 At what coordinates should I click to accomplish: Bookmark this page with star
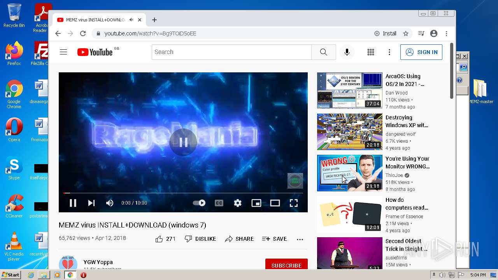(x=406, y=33)
